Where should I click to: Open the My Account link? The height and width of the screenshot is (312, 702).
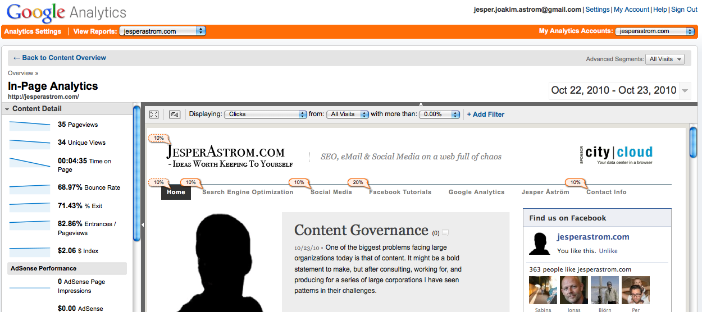pyautogui.click(x=631, y=10)
